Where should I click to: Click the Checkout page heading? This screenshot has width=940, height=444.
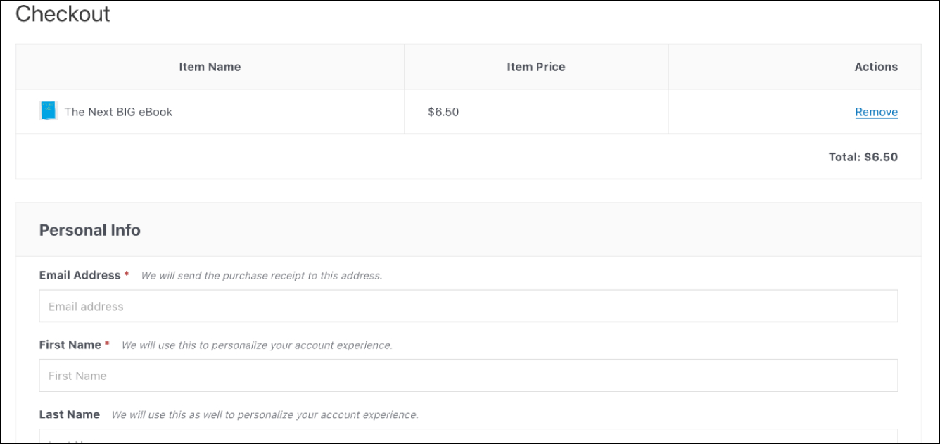(63, 14)
